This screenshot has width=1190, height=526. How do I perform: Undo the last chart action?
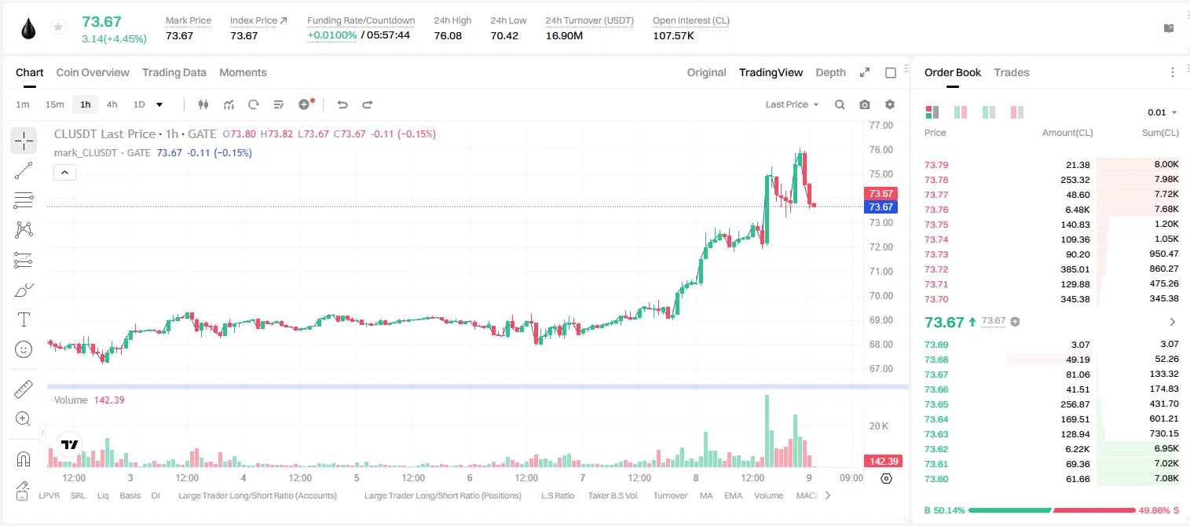tap(342, 104)
